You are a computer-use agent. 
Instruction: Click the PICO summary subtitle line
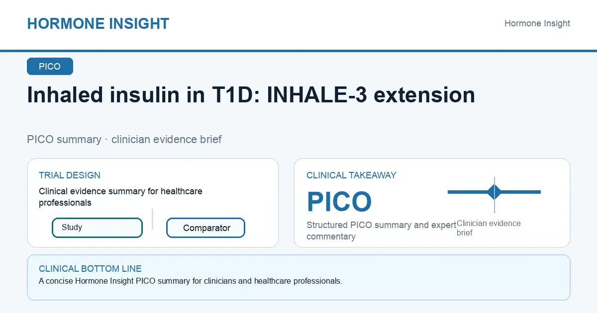[x=124, y=139]
